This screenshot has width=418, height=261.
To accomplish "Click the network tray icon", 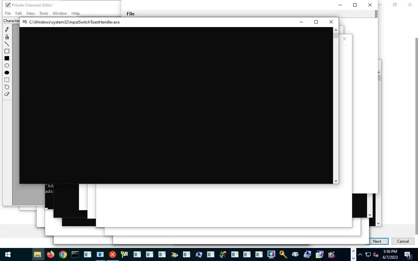I will pos(368,255).
